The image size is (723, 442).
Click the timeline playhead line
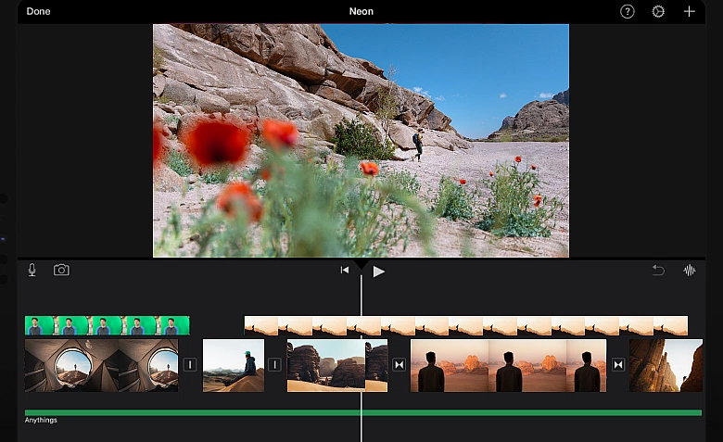361,360
